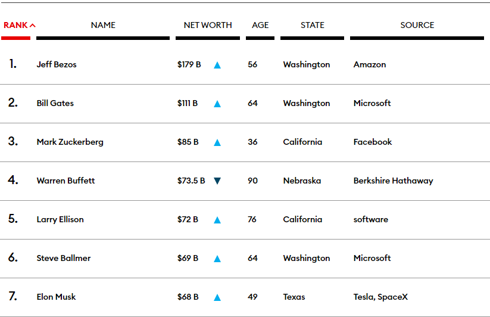Click the Mark Zuckerberg name link
This screenshot has height=317, width=490.
tap(70, 142)
